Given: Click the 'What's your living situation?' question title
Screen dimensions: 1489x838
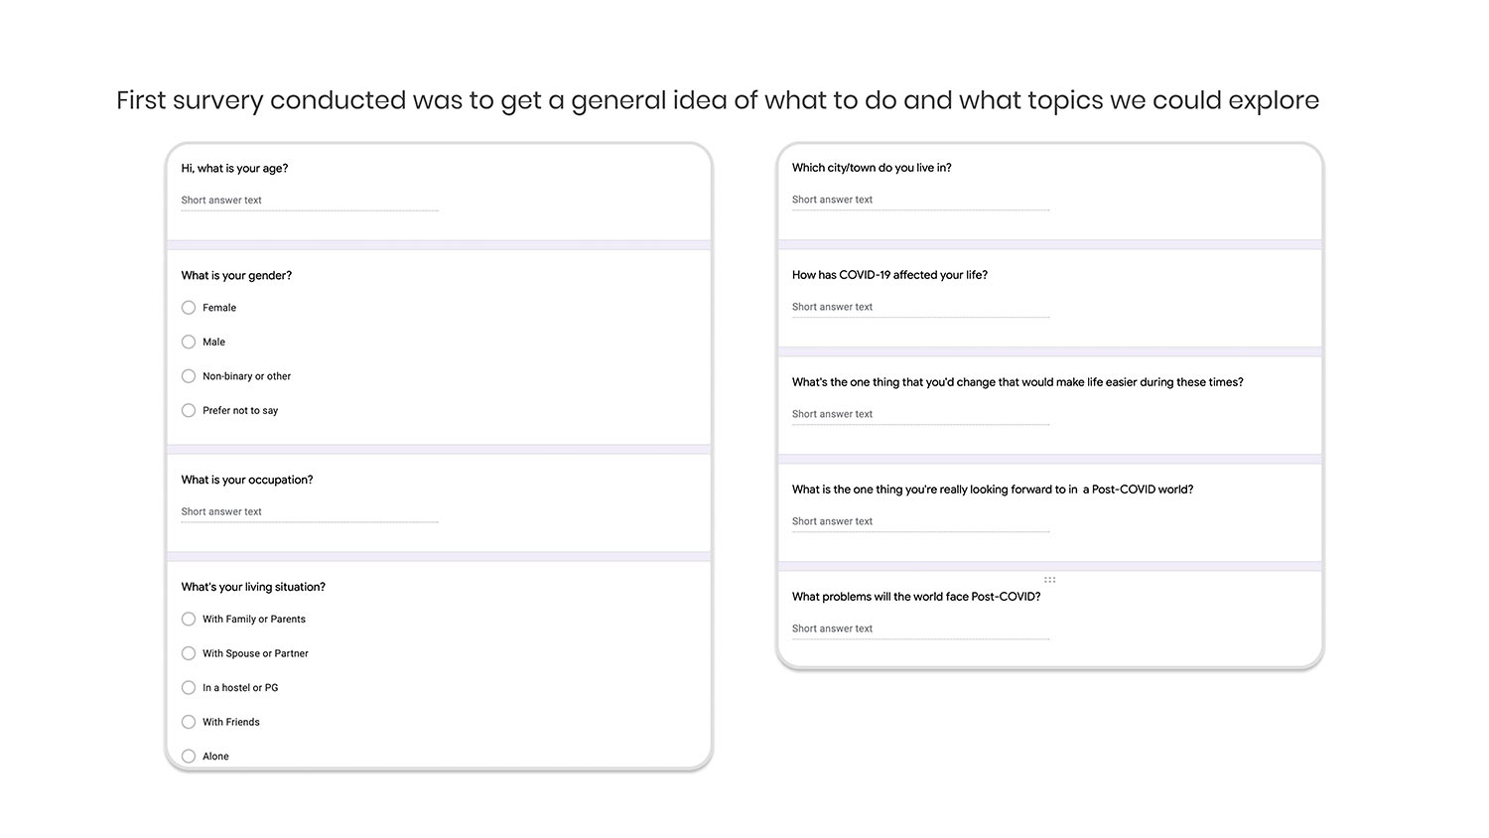Looking at the screenshot, I should click(253, 587).
